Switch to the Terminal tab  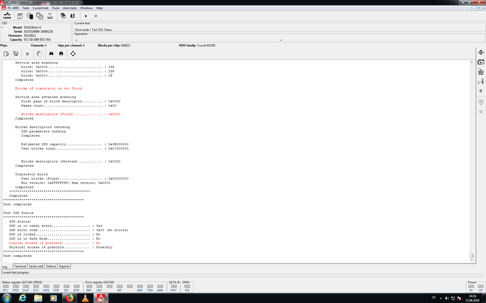20,266
